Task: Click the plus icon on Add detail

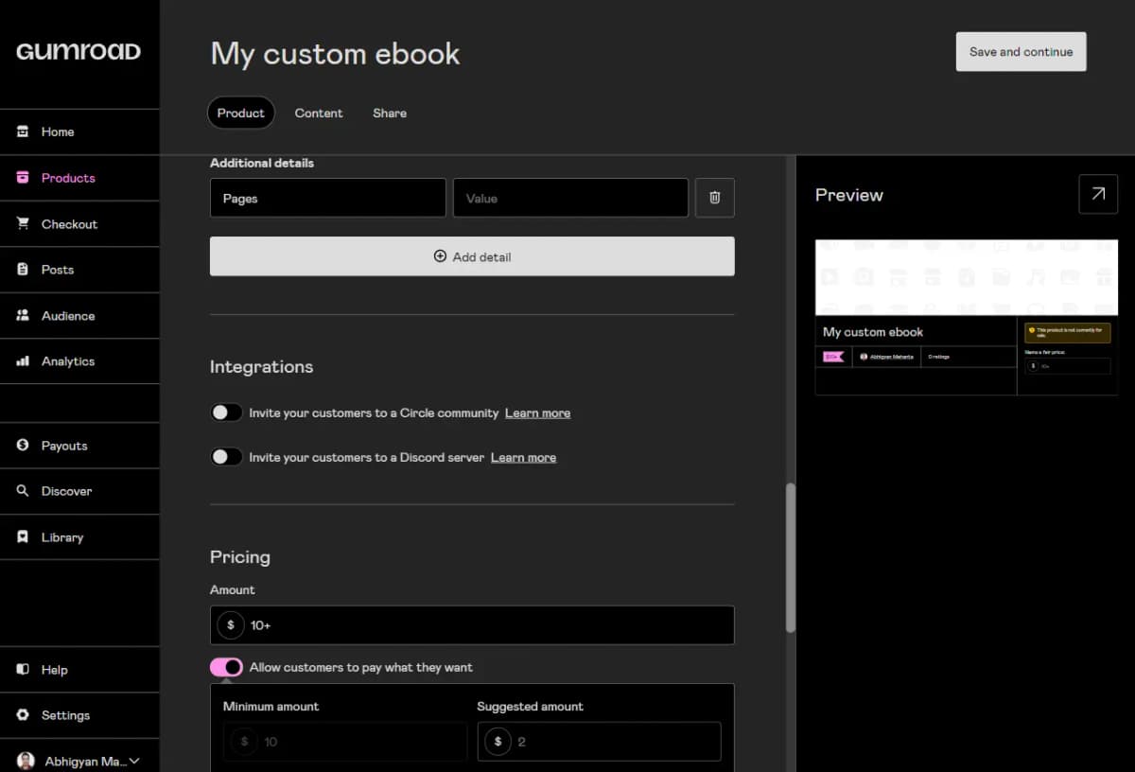Action: [x=440, y=256]
